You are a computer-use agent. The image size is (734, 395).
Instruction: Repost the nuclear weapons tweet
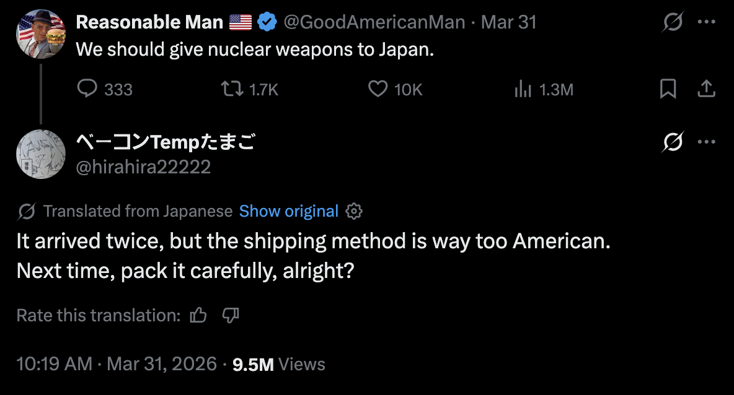[231, 90]
